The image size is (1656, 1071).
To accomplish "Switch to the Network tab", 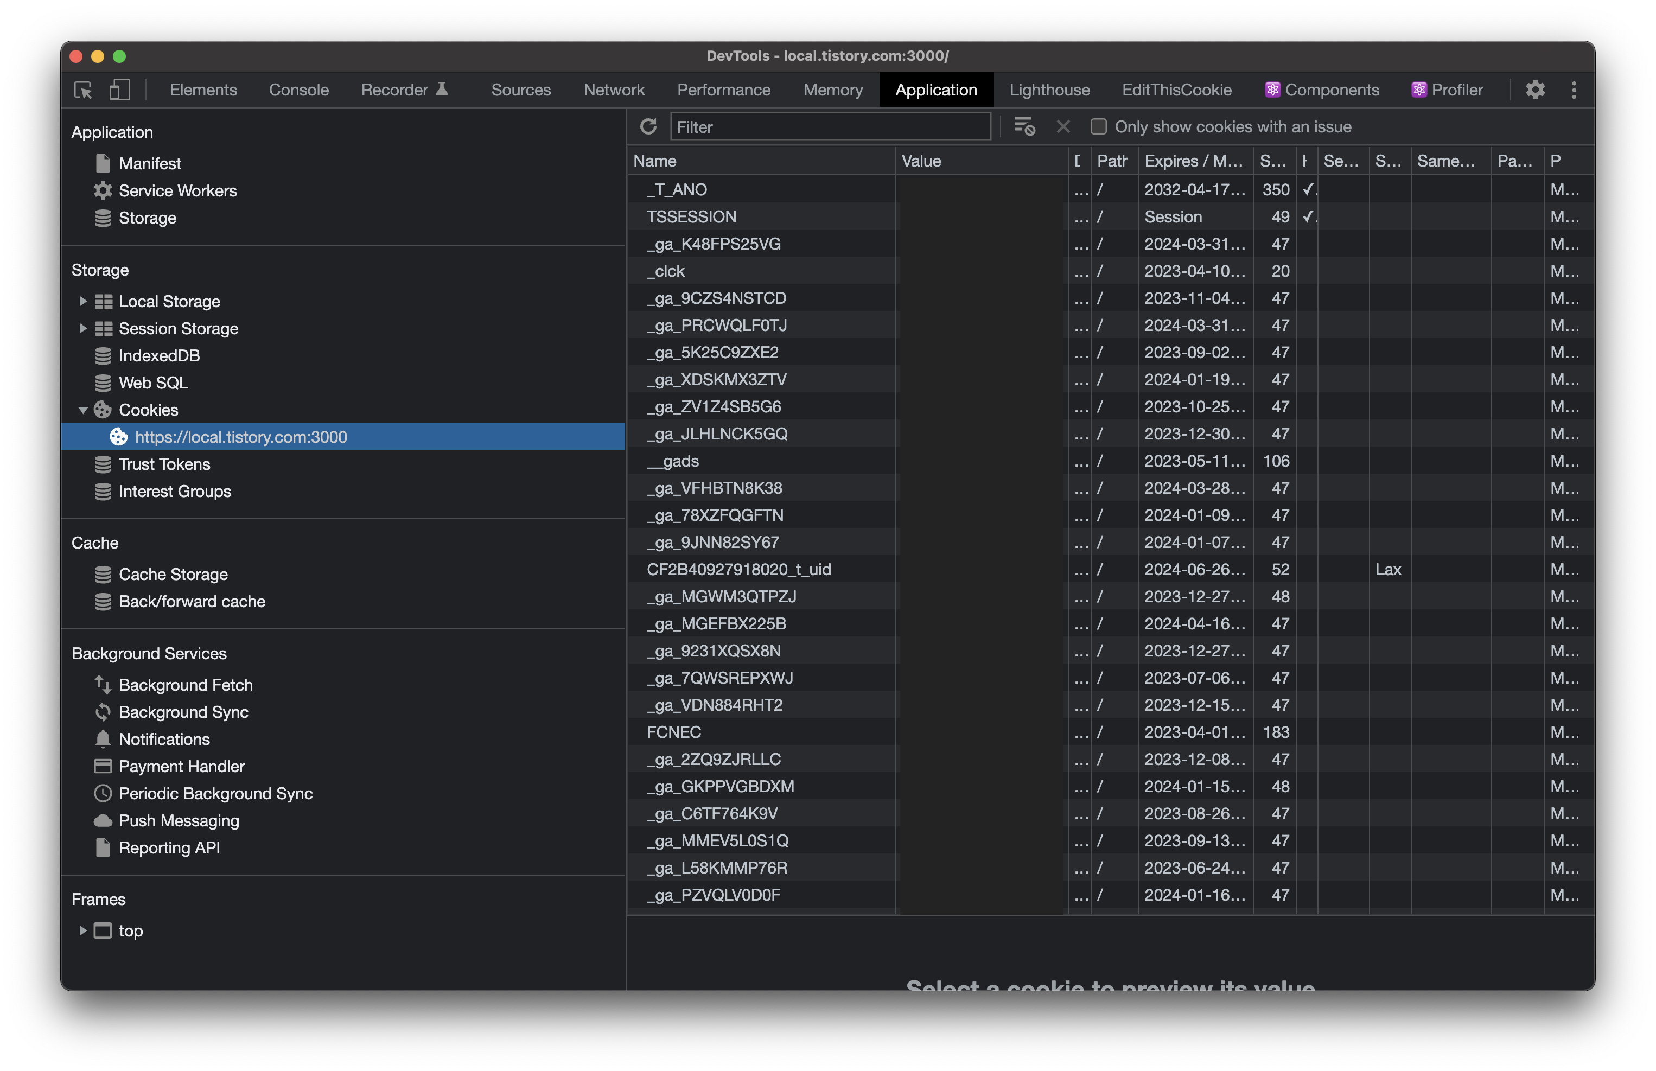I will (x=614, y=90).
